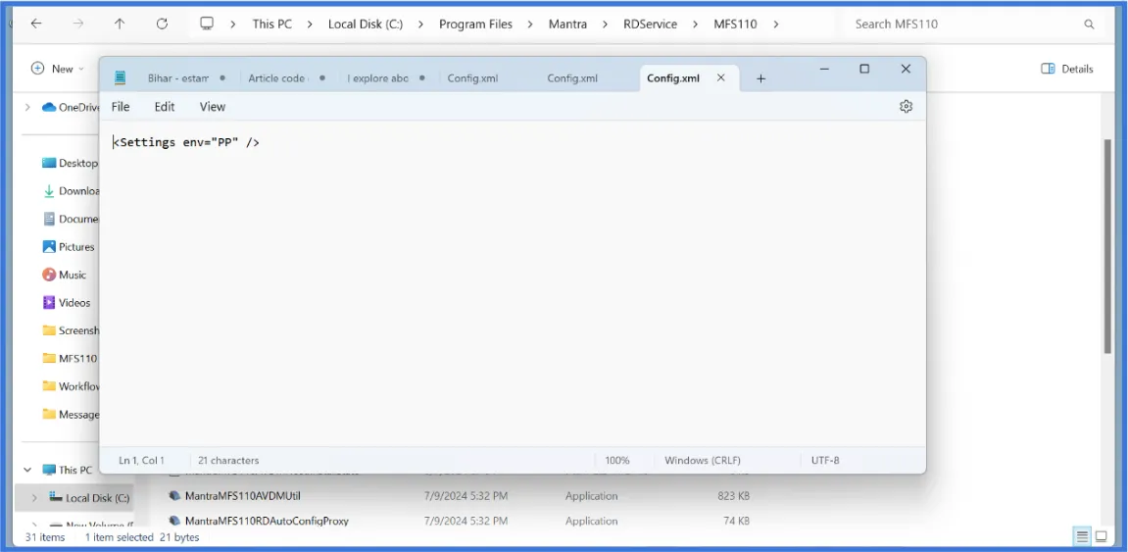Select RDService breadcrumb

tap(650, 24)
